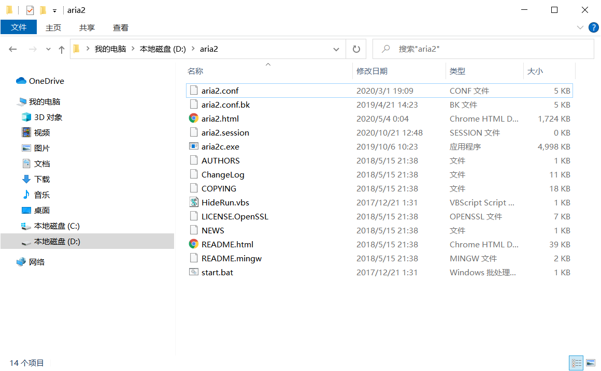This screenshot has height=371, width=601.
Task: Click the 3D 对象 cube icon
Action: point(26,117)
